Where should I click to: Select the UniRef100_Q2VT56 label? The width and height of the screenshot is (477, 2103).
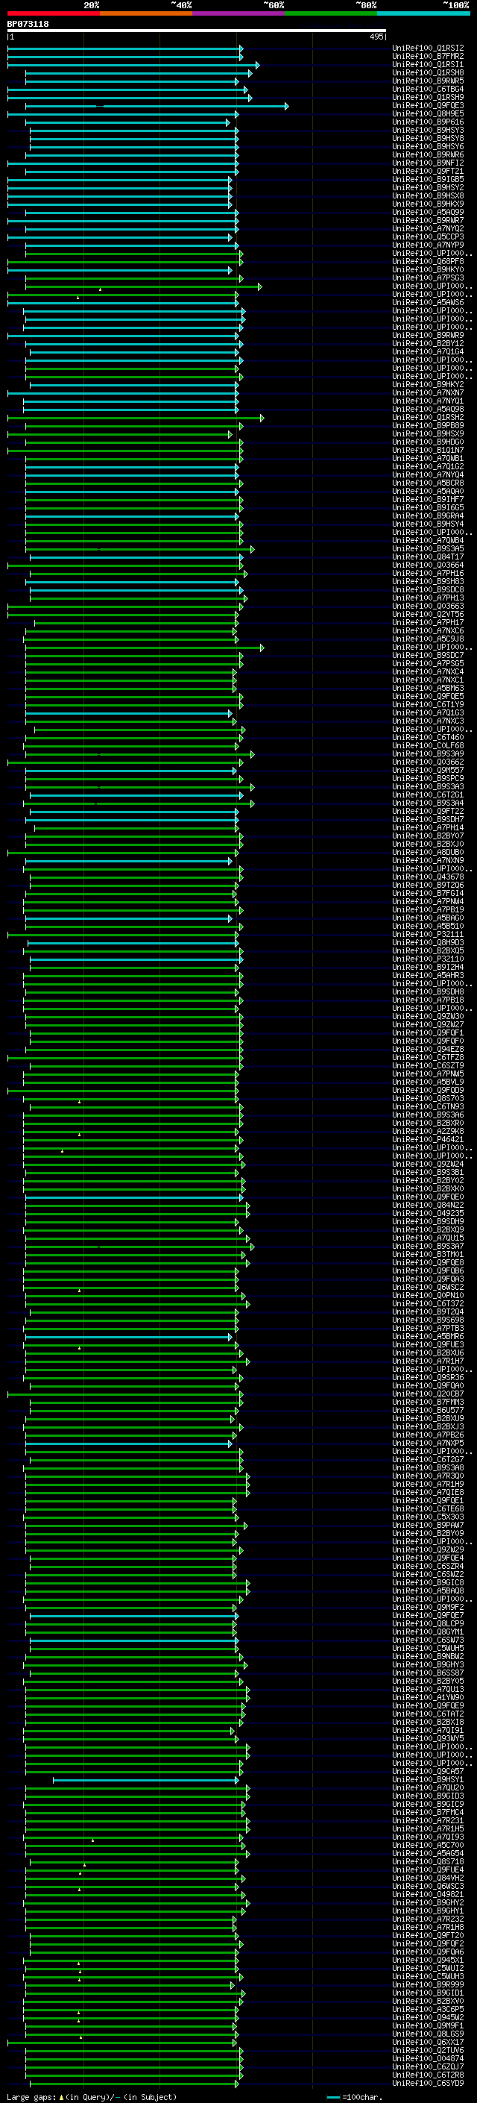click(x=428, y=615)
